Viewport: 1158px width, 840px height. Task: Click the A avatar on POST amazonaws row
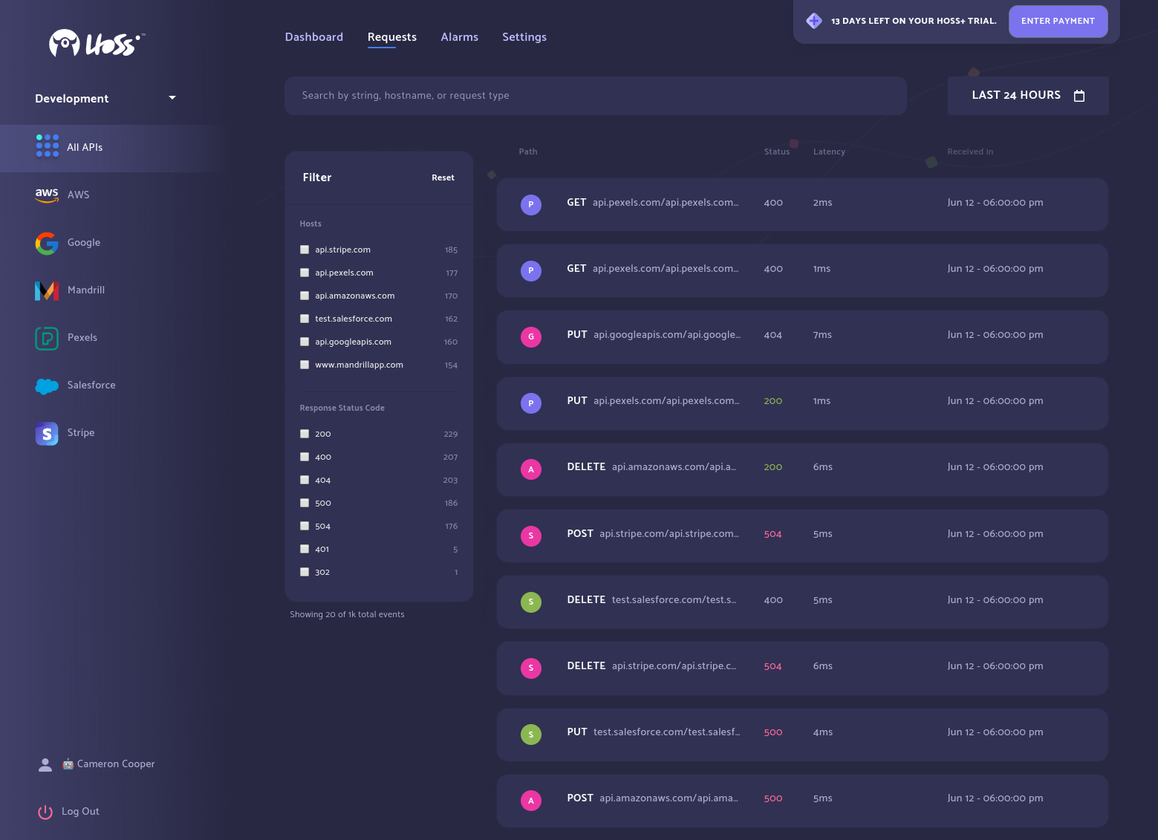coord(531,801)
